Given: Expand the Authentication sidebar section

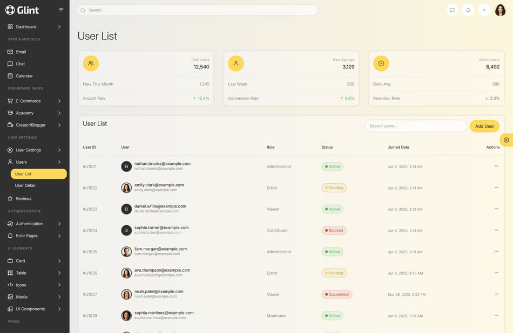Looking at the screenshot, I should [x=35, y=224].
